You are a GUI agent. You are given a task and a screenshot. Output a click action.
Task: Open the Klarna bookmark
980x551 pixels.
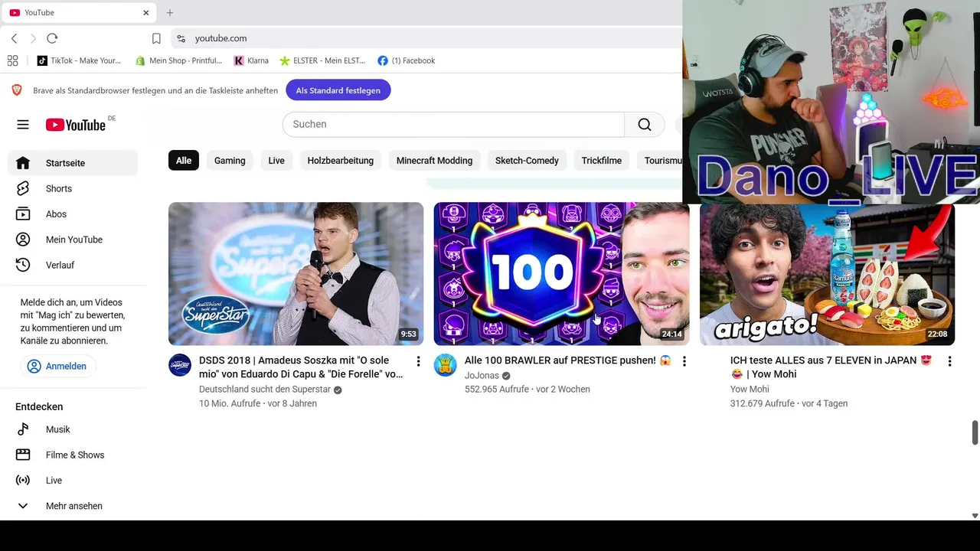[x=251, y=60]
